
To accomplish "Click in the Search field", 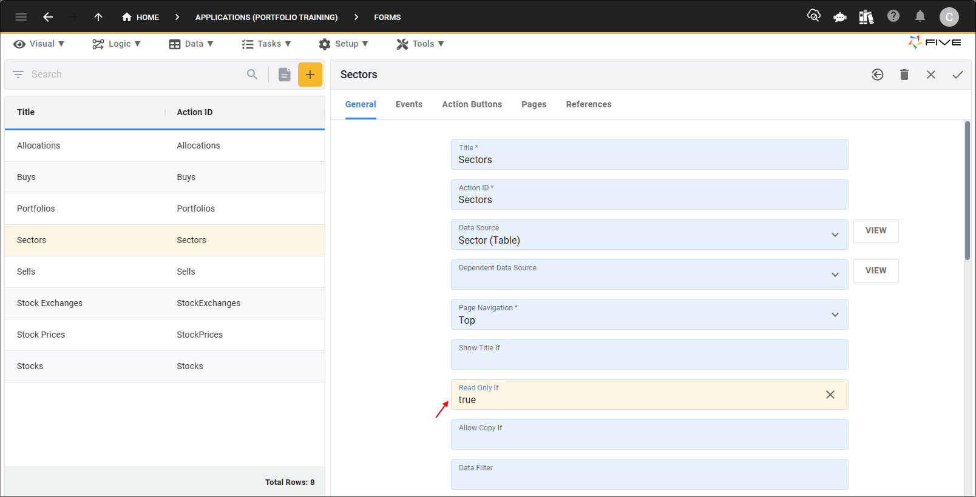I will click(x=134, y=74).
